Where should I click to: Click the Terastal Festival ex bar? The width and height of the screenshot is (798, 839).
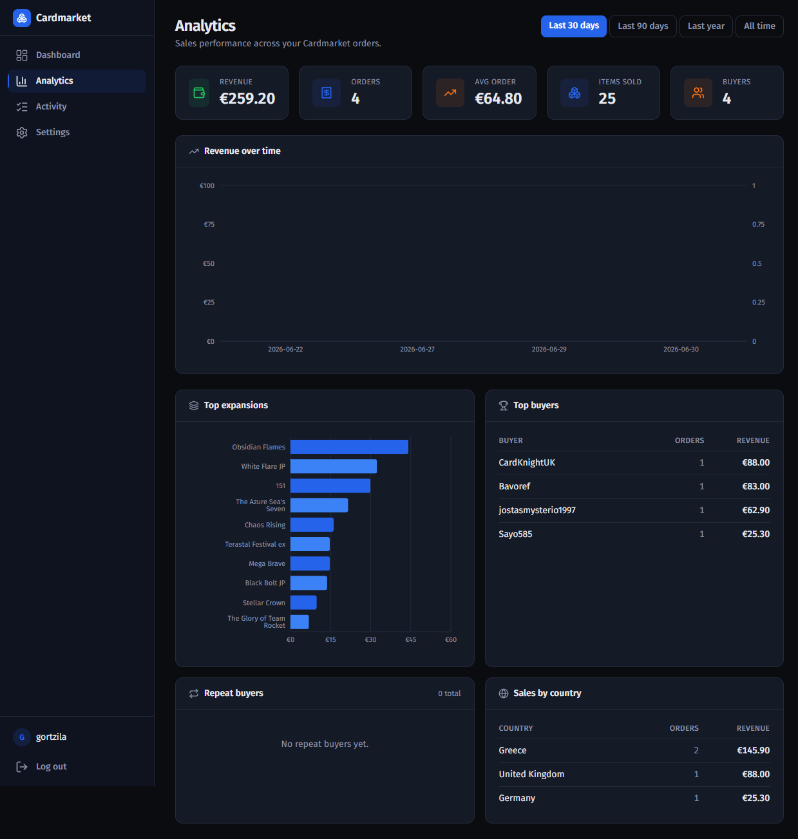tap(310, 544)
